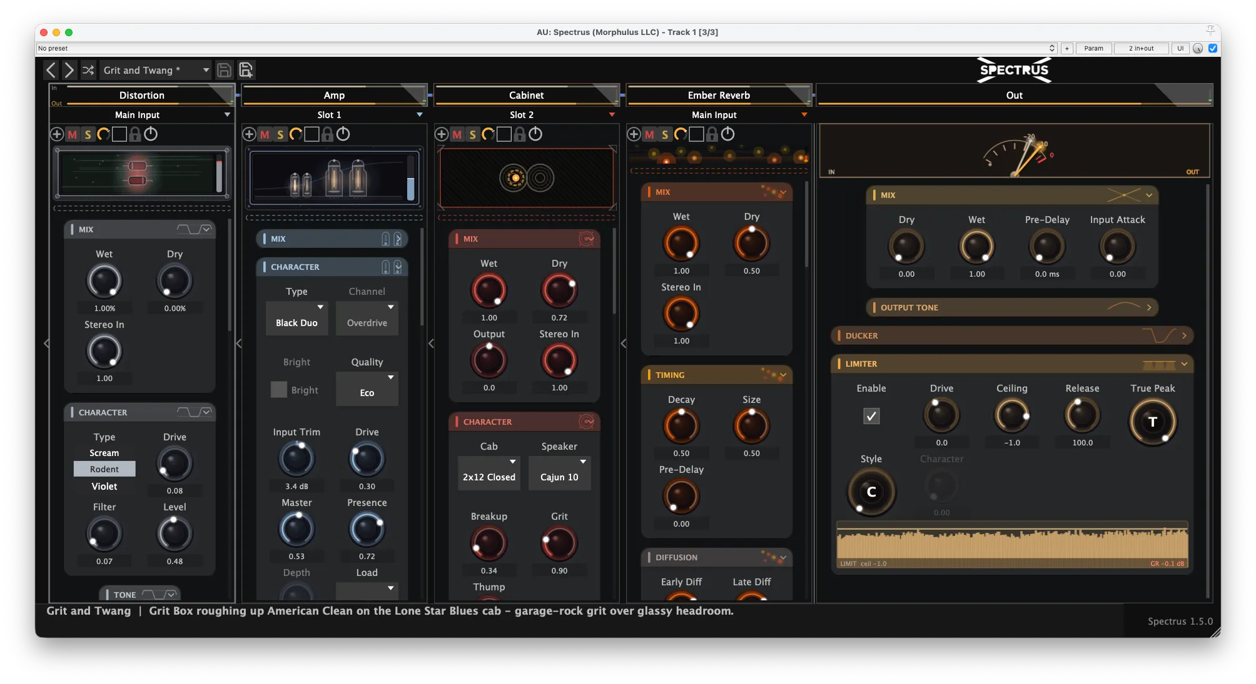Go to previous preset arrow
This screenshot has height=684, width=1256.
click(x=51, y=70)
